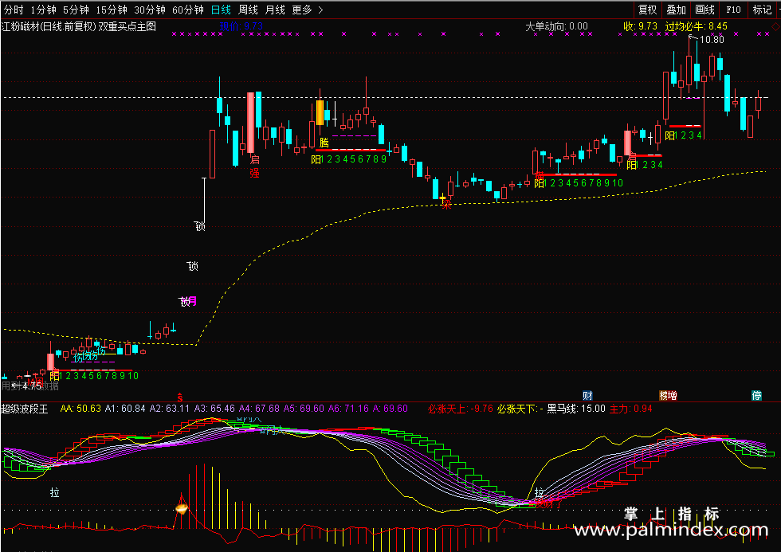Click the 超级波段王 indicator name
The width and height of the screenshot is (781, 552).
pos(25,409)
